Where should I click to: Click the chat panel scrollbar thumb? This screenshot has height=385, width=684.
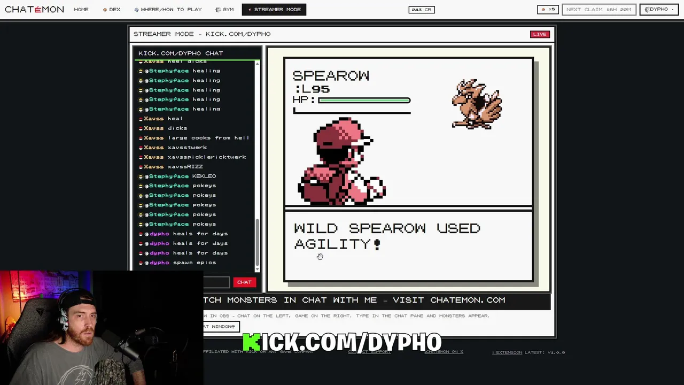[x=257, y=242]
